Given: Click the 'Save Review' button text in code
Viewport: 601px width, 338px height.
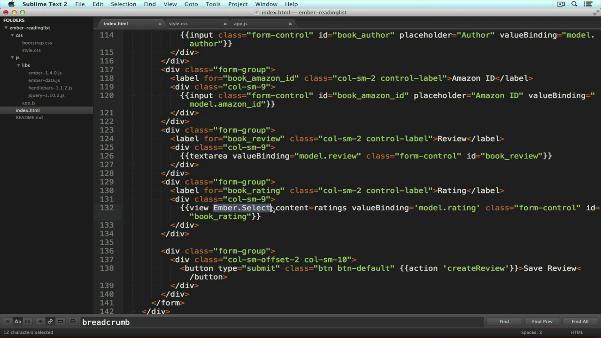Looking at the screenshot, I should (x=550, y=268).
